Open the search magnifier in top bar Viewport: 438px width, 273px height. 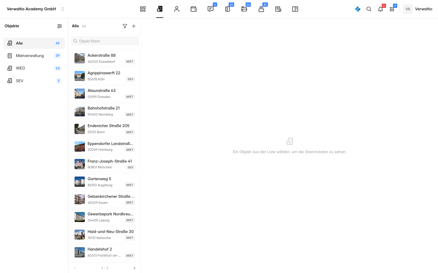point(369,9)
